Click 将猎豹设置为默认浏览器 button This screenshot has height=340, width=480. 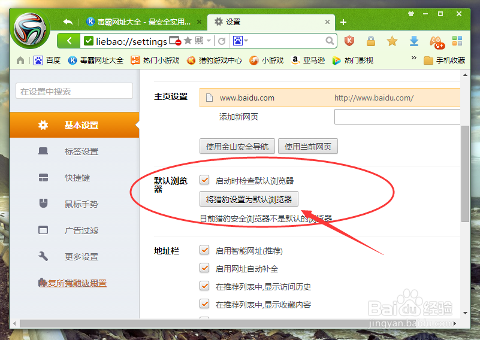(249, 199)
